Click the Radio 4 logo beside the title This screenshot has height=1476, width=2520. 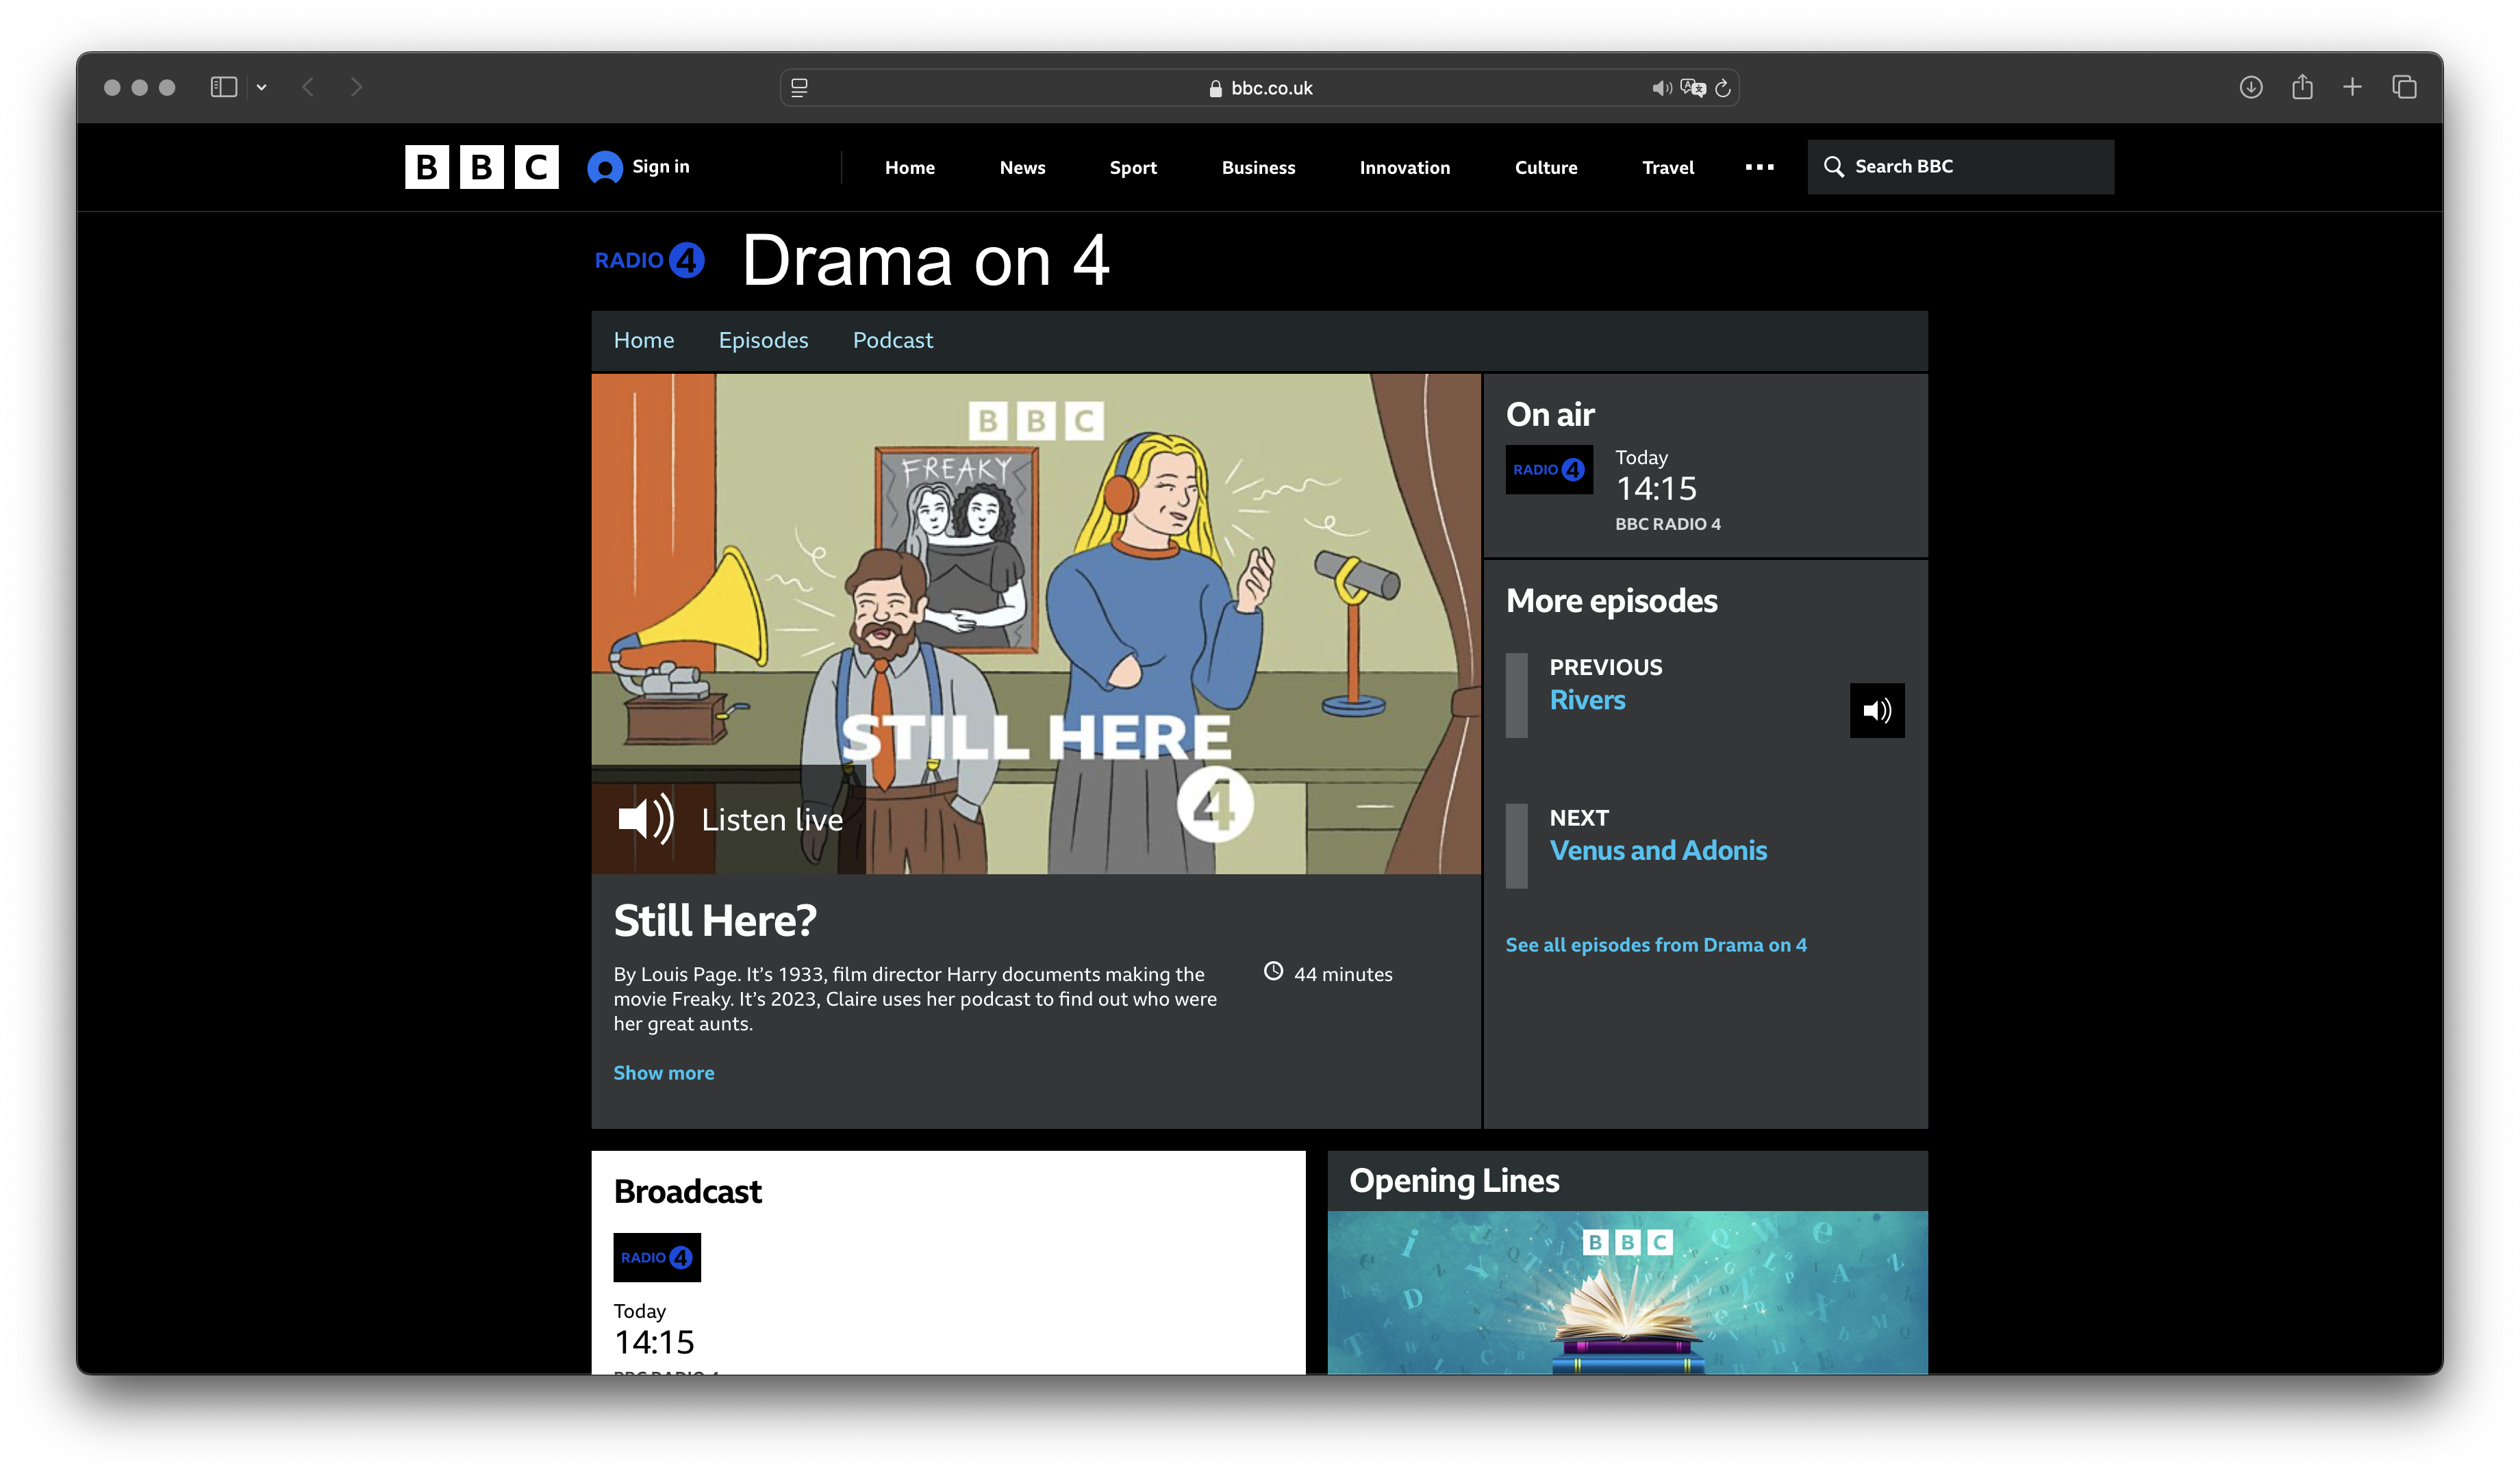tap(649, 260)
